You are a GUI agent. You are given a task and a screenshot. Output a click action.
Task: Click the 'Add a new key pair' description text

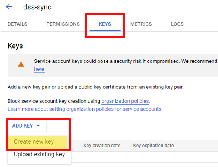click(96, 87)
